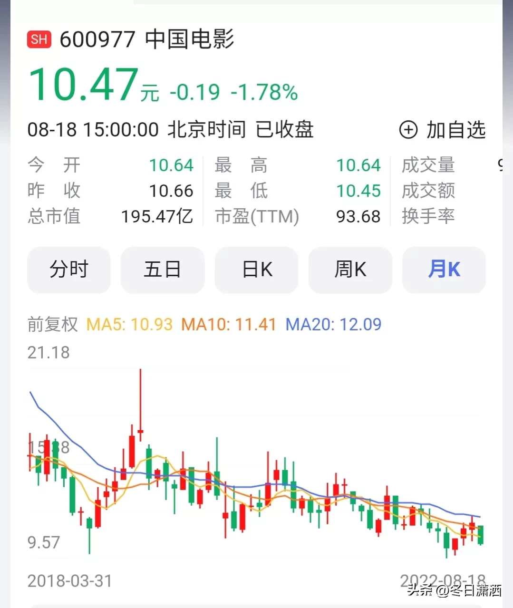This screenshot has width=513, height=608.
Task: Tap the MA10: 11.41 indicator label
Action: pos(229,324)
